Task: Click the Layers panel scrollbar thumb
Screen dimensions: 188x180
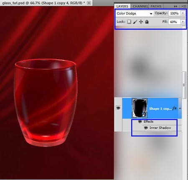Action: (x=184, y=85)
